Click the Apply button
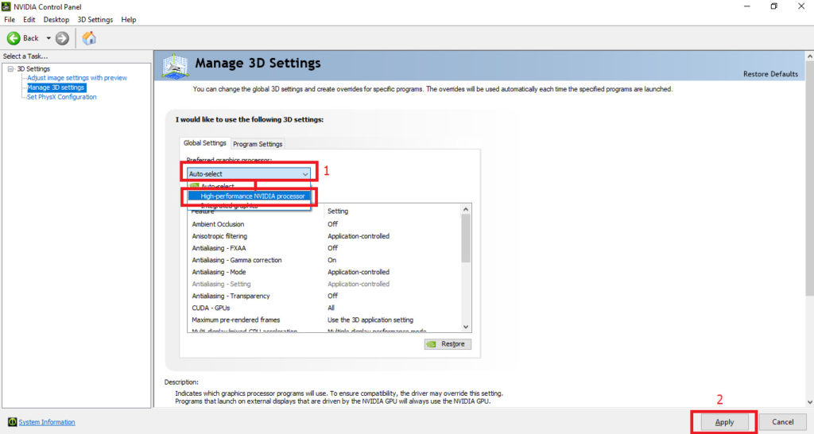The height and width of the screenshot is (434, 814). (724, 422)
